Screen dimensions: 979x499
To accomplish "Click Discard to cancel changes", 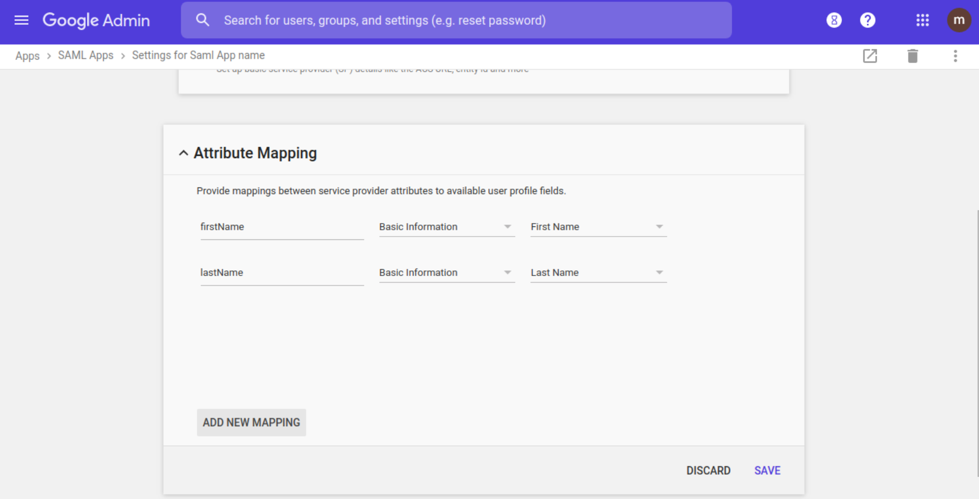I will pyautogui.click(x=708, y=470).
